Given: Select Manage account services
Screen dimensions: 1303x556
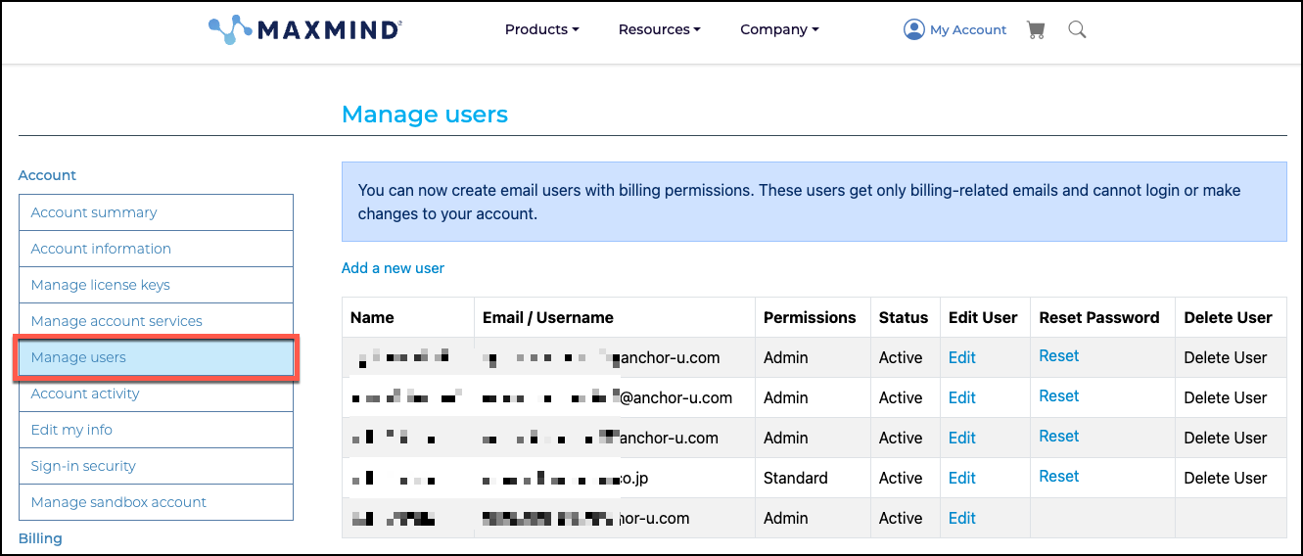Looking at the screenshot, I should click(116, 321).
